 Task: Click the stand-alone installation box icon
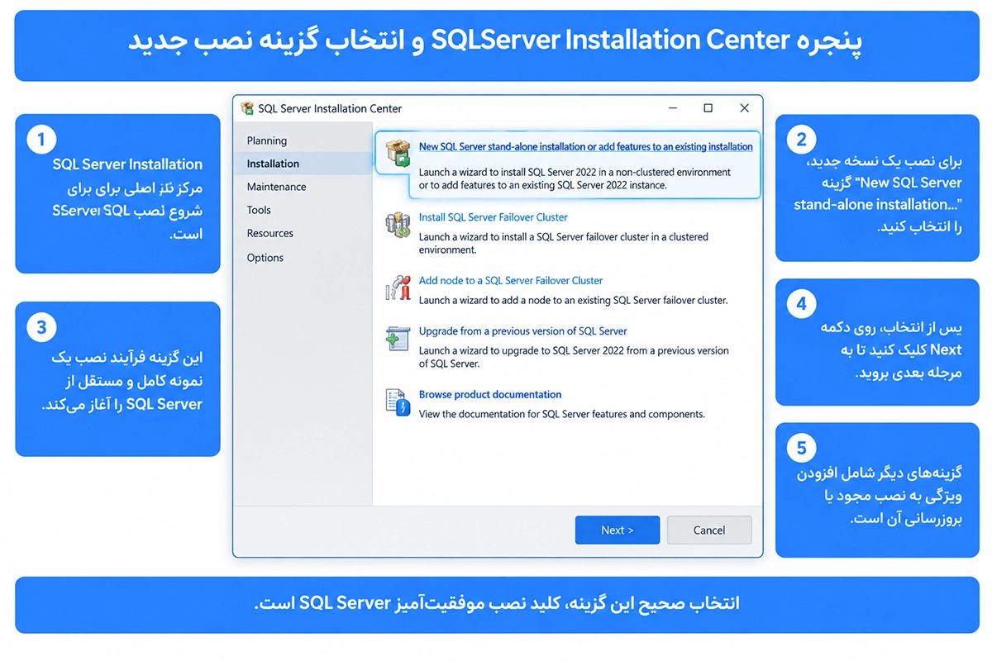(x=398, y=155)
